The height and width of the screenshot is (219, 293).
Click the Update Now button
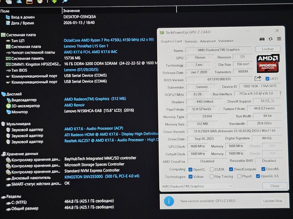(273, 201)
